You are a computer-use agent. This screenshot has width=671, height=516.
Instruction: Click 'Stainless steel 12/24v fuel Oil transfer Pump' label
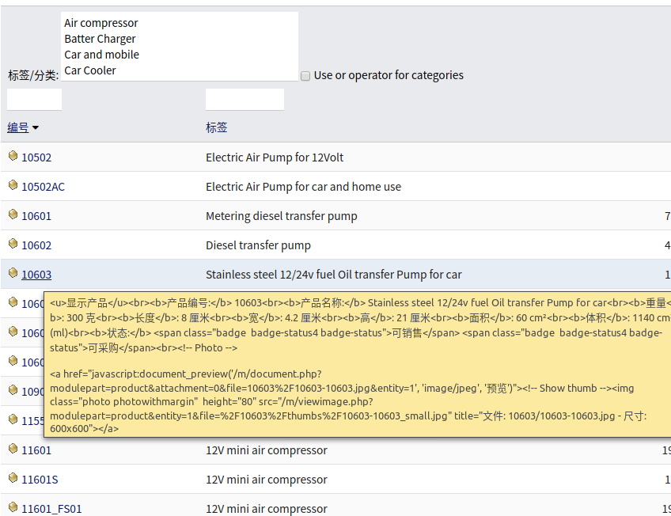pyautogui.click(x=334, y=275)
